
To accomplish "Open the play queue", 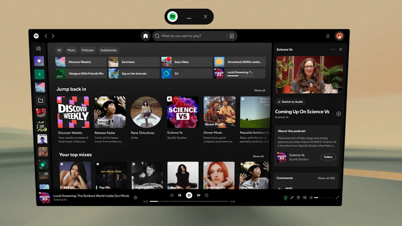I will click(x=298, y=197).
